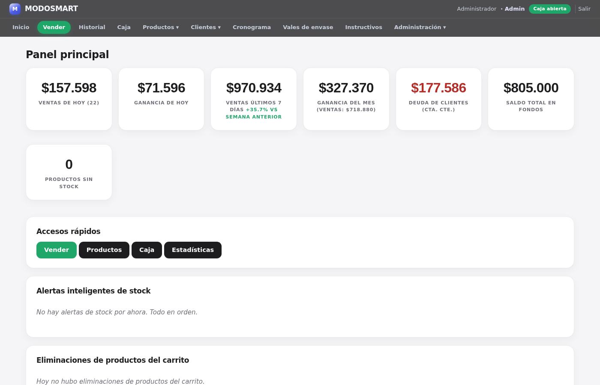The image size is (600, 385).
Task: Click the Productos sin stock count
Action: [69, 165]
